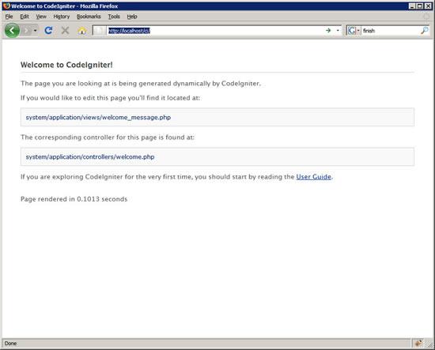Open the Tools menu
This screenshot has height=350, width=435.
pyautogui.click(x=114, y=17)
